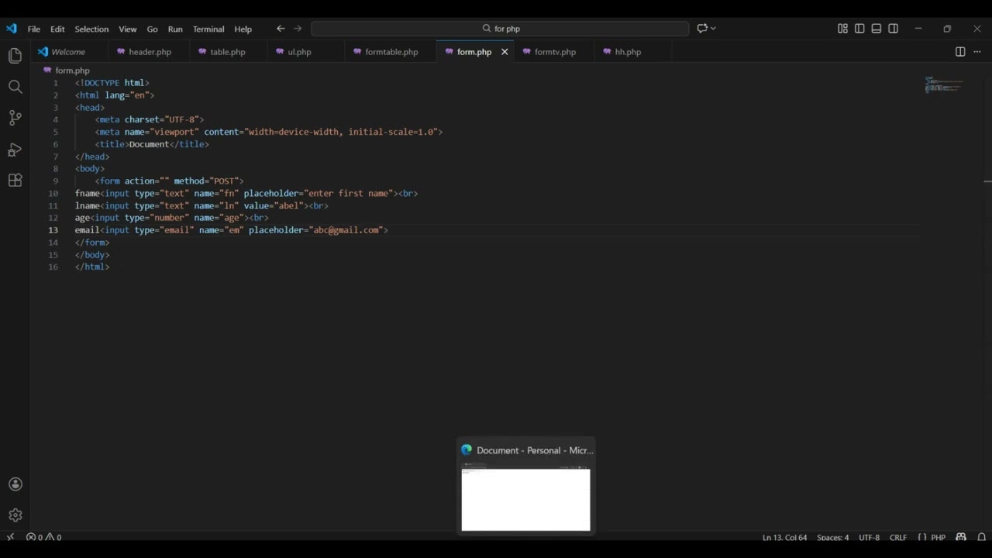Click the Ln 13, Col 64 indicator
Image resolution: width=992 pixels, height=558 pixels.
(x=784, y=537)
